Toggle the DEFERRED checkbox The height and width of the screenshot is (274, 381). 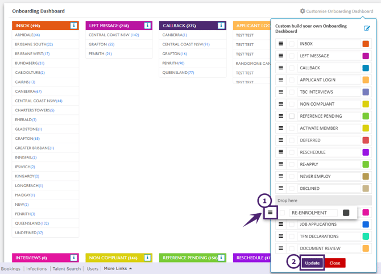point(292,140)
